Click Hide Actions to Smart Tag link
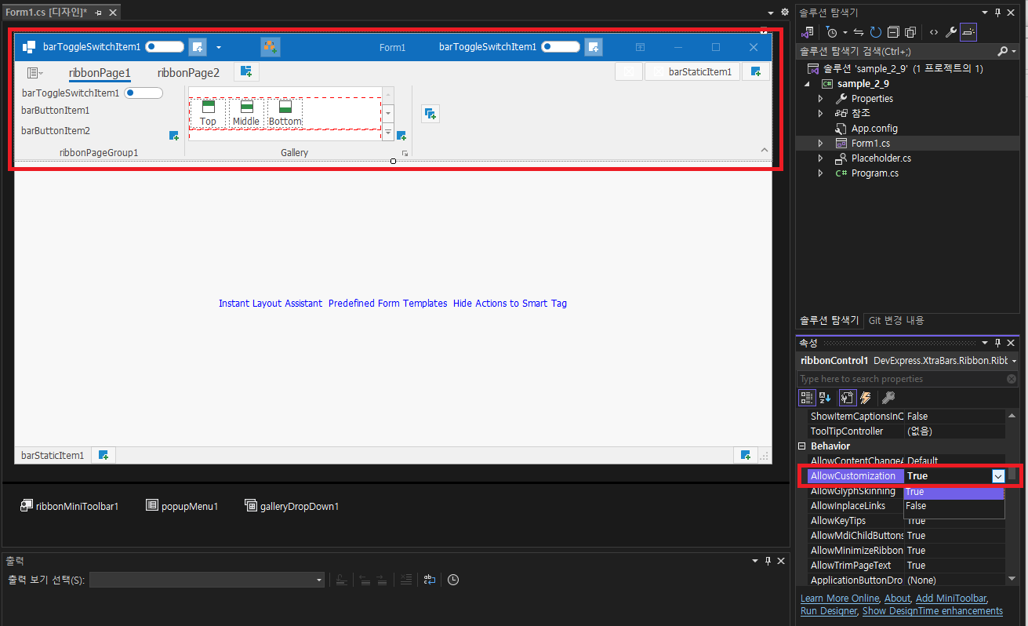1028x626 pixels. coord(510,304)
